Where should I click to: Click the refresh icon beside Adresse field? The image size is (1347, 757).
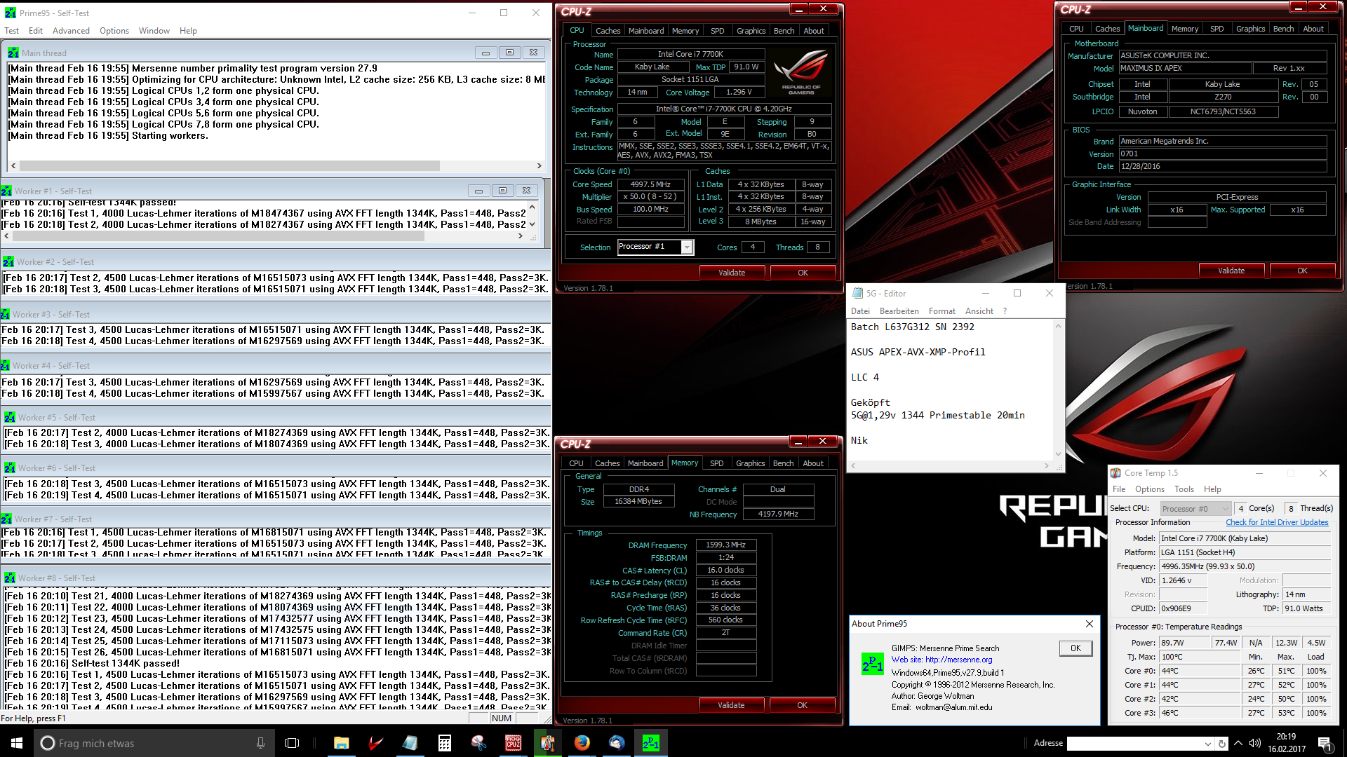coord(1222,744)
